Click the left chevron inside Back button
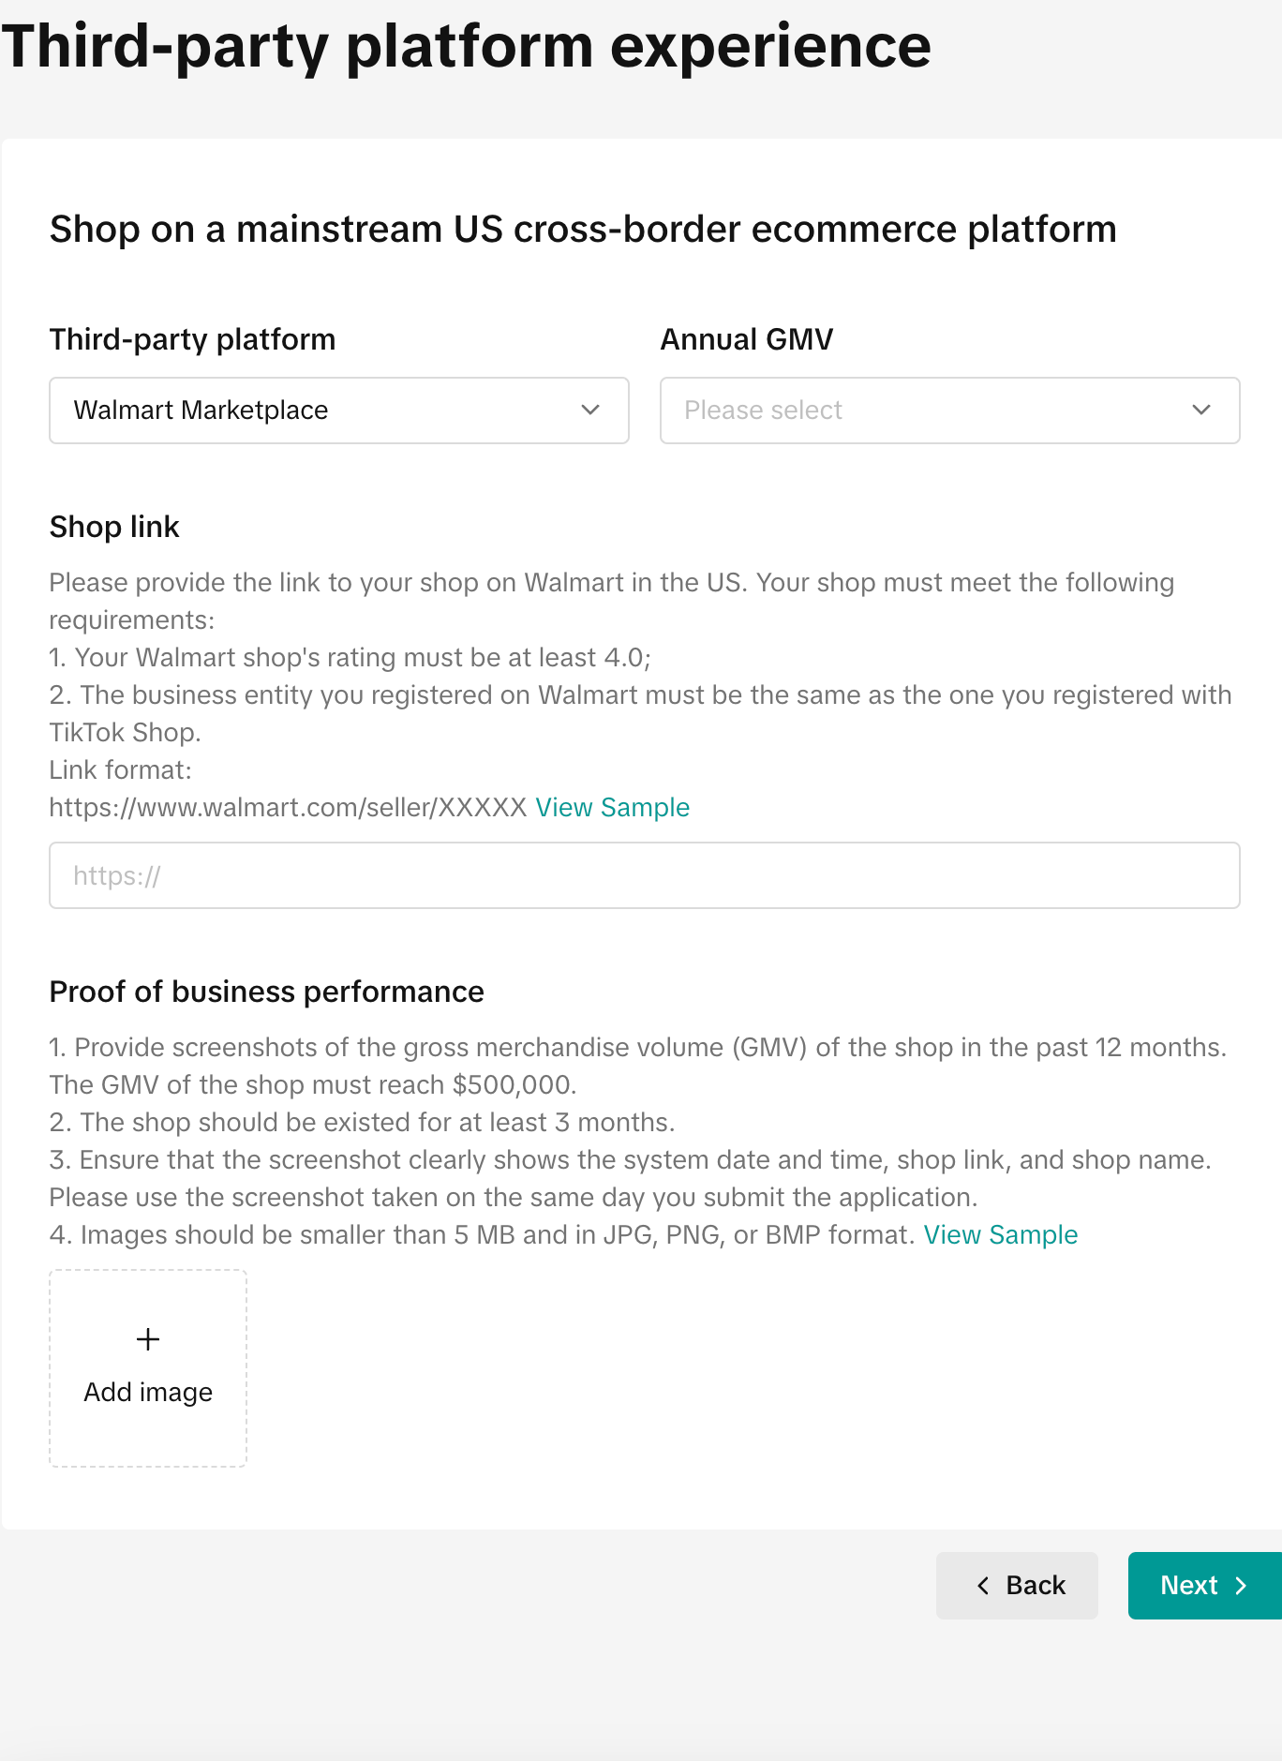The height and width of the screenshot is (1761, 1282). (x=983, y=1586)
